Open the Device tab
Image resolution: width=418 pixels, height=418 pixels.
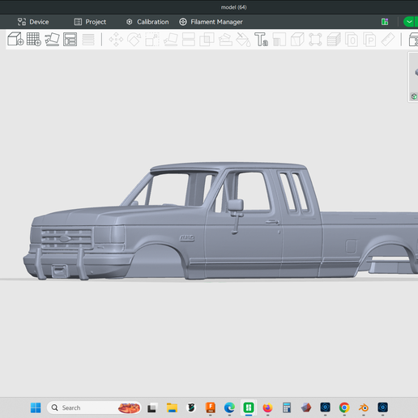pos(33,22)
